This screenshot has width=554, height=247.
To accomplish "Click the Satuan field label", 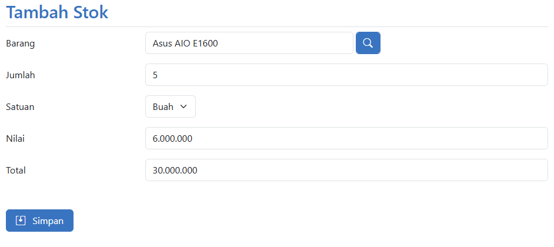I will [20, 106].
